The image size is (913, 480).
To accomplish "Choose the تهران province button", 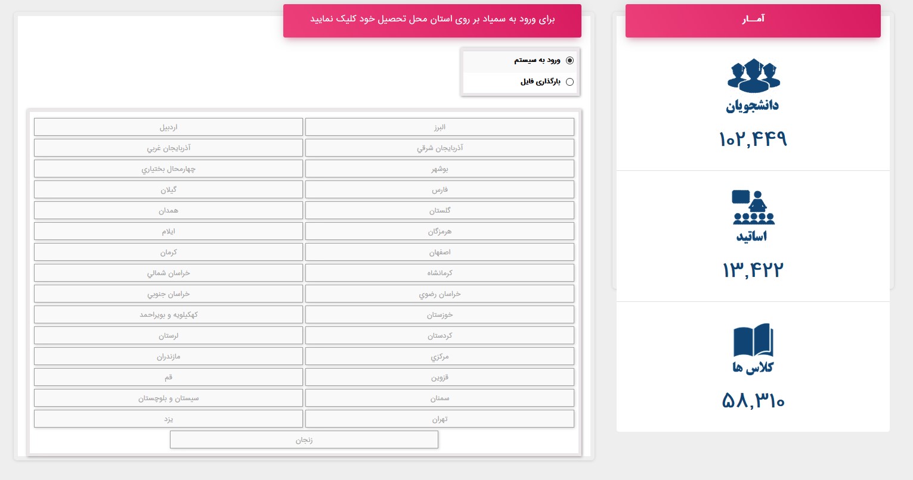I will [440, 419].
